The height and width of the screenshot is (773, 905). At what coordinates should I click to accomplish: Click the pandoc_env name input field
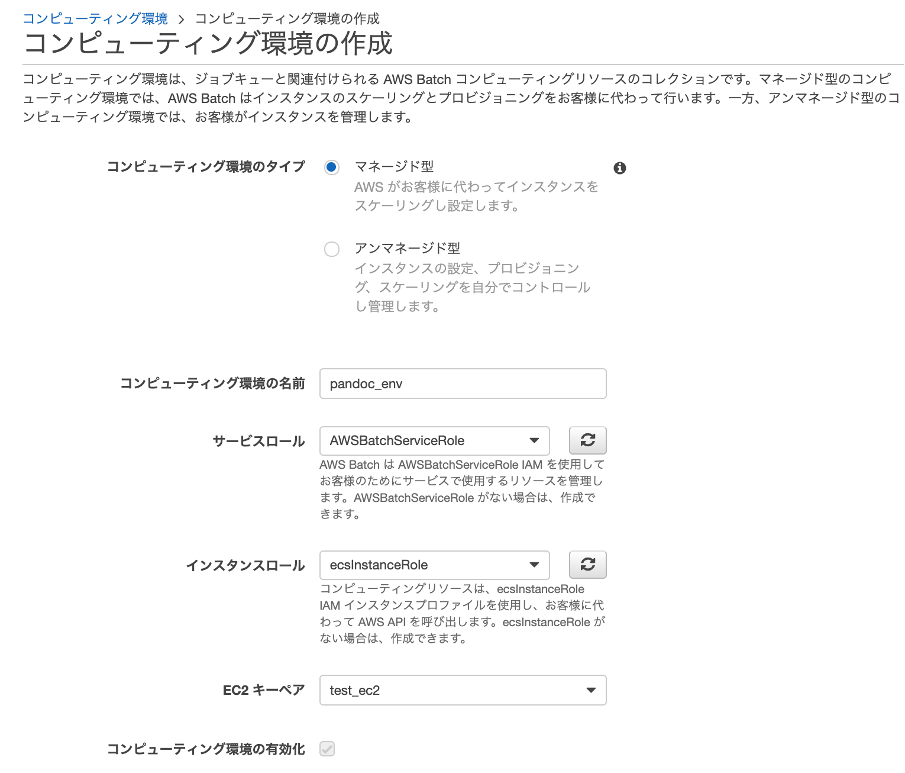click(x=463, y=384)
